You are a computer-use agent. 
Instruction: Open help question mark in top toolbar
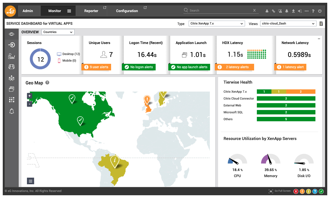[313, 11]
